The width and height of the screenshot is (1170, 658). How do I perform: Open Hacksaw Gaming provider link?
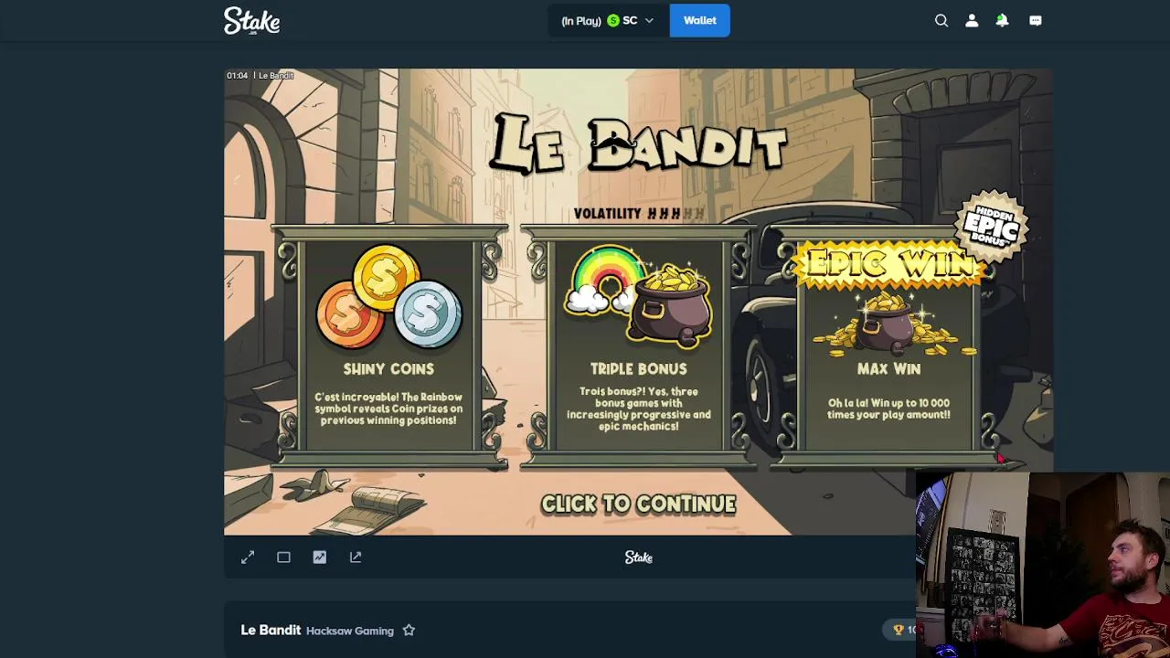[x=350, y=631]
